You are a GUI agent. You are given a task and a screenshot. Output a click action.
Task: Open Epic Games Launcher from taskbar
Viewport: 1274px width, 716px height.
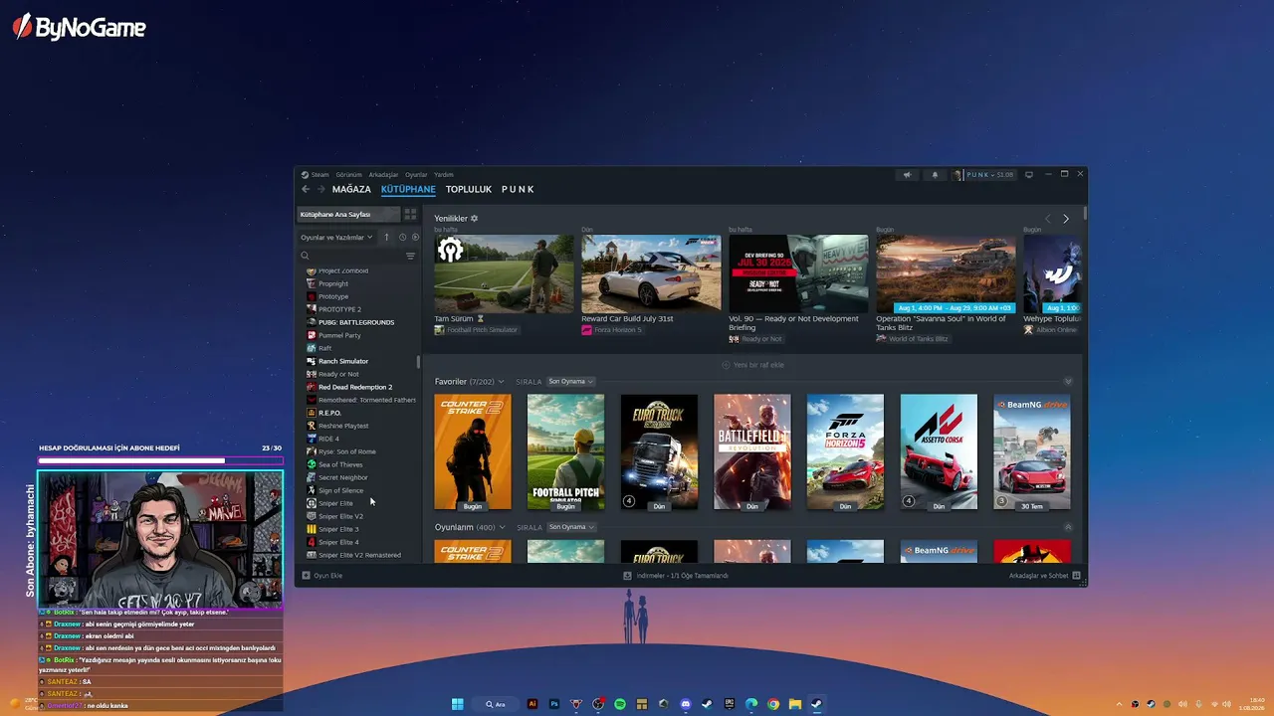(x=730, y=704)
